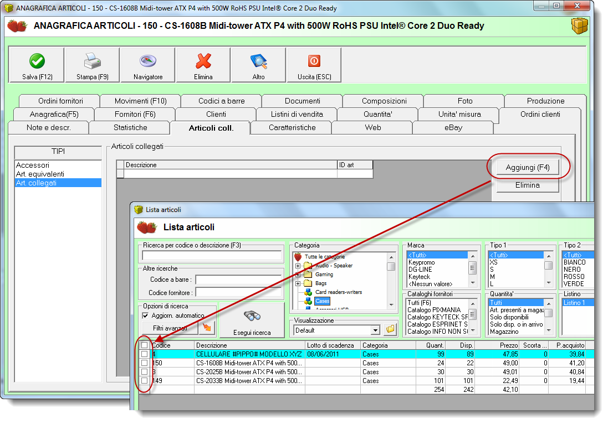
Task: Open the Navigatore compass button
Action: pyautogui.click(x=148, y=65)
